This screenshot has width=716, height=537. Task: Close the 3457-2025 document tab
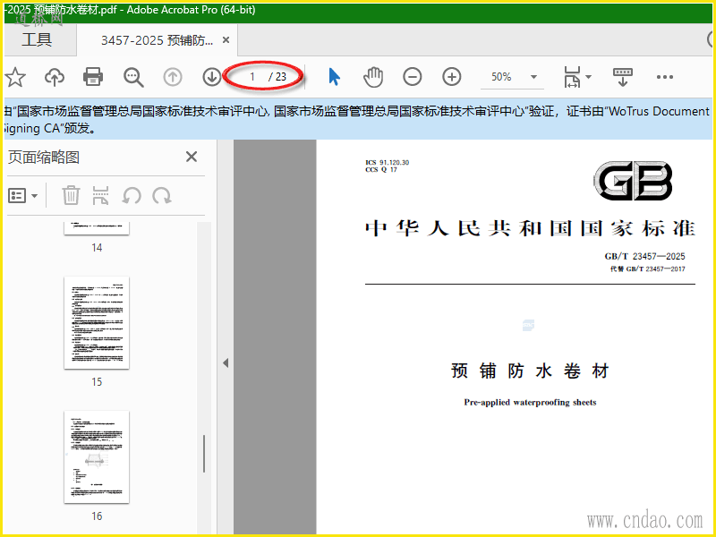pos(226,40)
